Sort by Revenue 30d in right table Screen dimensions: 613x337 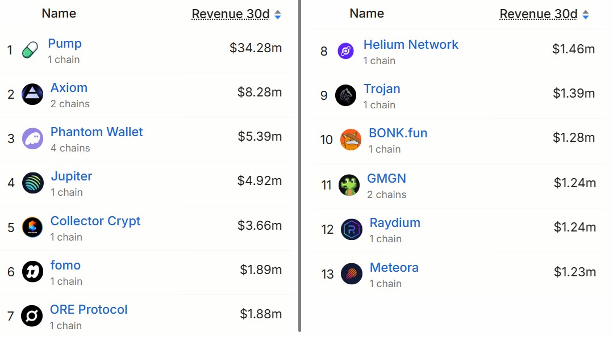pyautogui.click(x=538, y=14)
